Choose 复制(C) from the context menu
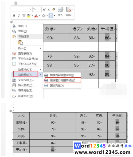 (22, 31)
